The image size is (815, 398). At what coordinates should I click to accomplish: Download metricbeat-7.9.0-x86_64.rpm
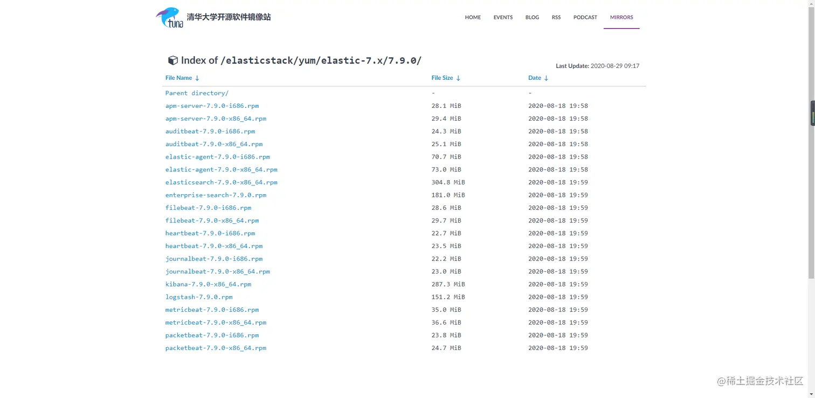(x=216, y=322)
